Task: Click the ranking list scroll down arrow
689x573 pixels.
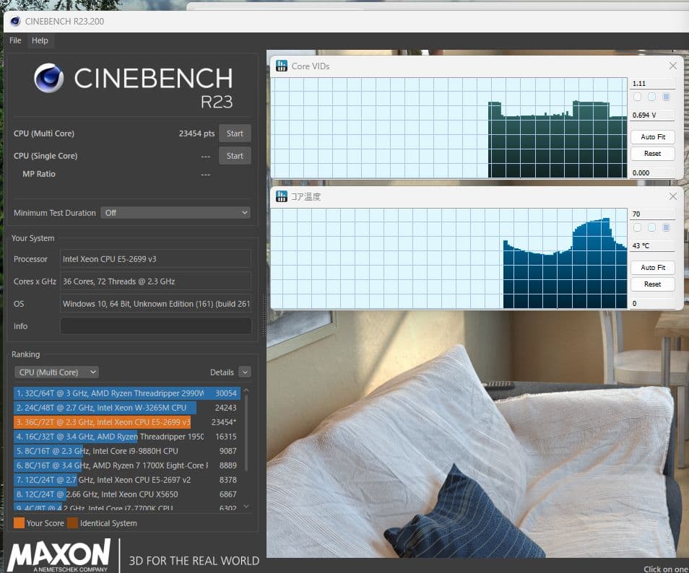Action: [246, 507]
